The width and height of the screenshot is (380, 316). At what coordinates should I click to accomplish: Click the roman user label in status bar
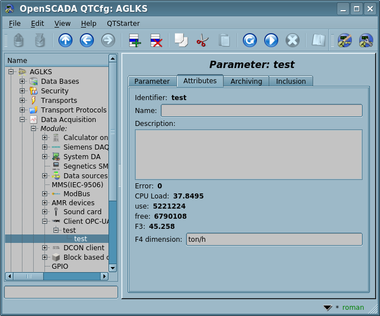(x=353, y=308)
